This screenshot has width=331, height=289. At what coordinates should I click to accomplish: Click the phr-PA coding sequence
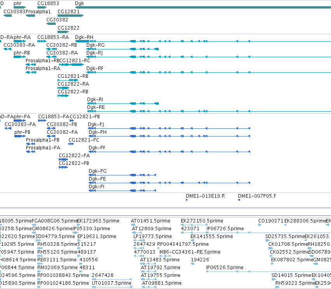coord(19,121)
